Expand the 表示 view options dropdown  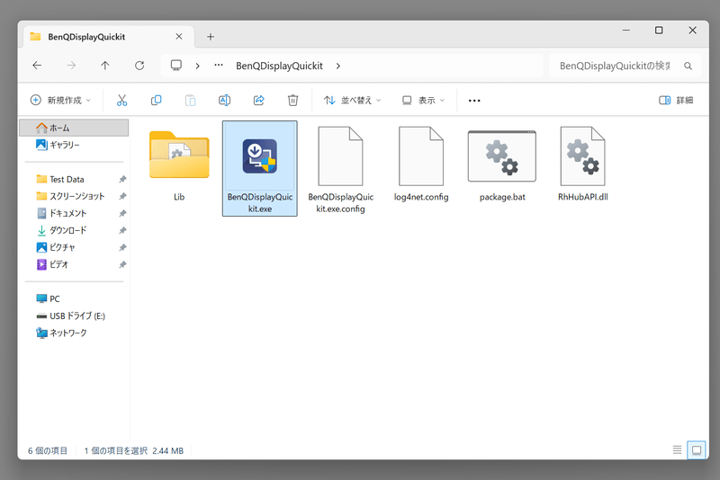point(424,100)
